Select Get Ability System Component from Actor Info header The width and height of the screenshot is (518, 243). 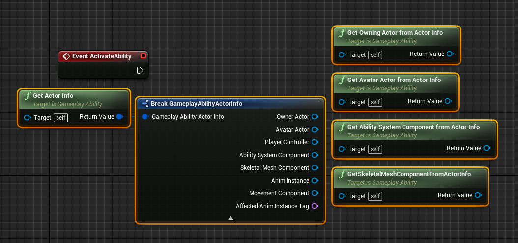tap(415, 131)
